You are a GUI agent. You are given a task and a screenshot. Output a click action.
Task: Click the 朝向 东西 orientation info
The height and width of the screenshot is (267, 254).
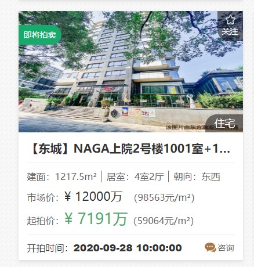click(x=197, y=176)
